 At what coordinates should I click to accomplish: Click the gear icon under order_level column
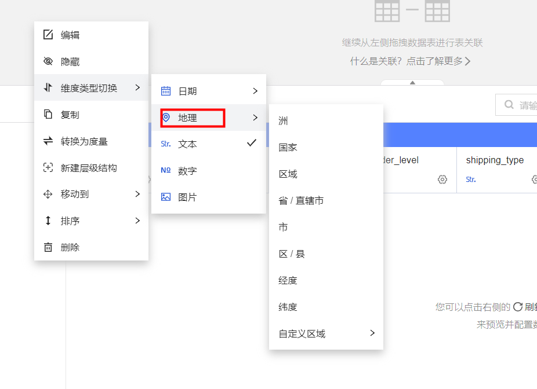442,179
